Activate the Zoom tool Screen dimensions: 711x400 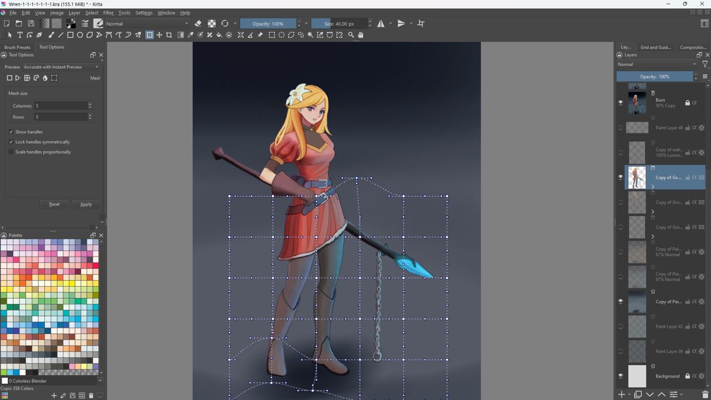(x=351, y=35)
